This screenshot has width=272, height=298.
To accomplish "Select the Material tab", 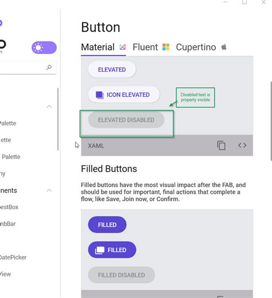I will tap(103, 47).
